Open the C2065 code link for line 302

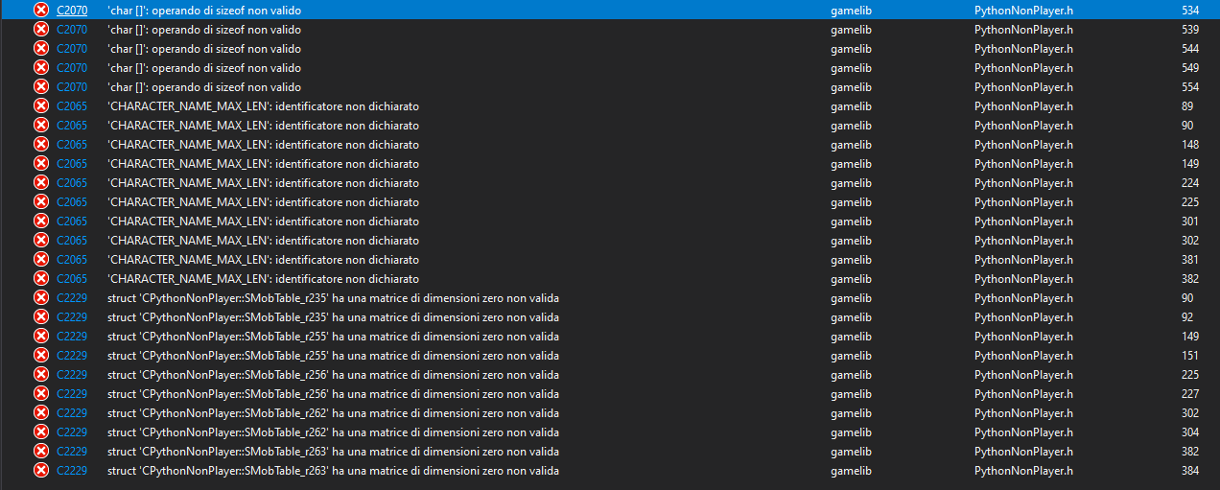click(72, 240)
